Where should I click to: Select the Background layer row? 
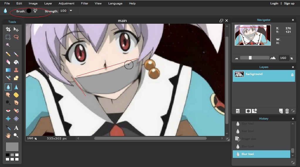tap(264, 76)
